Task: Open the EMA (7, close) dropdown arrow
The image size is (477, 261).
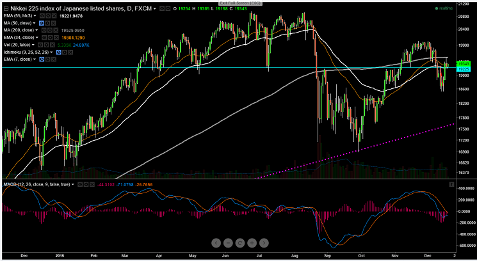Action: tap(35, 59)
